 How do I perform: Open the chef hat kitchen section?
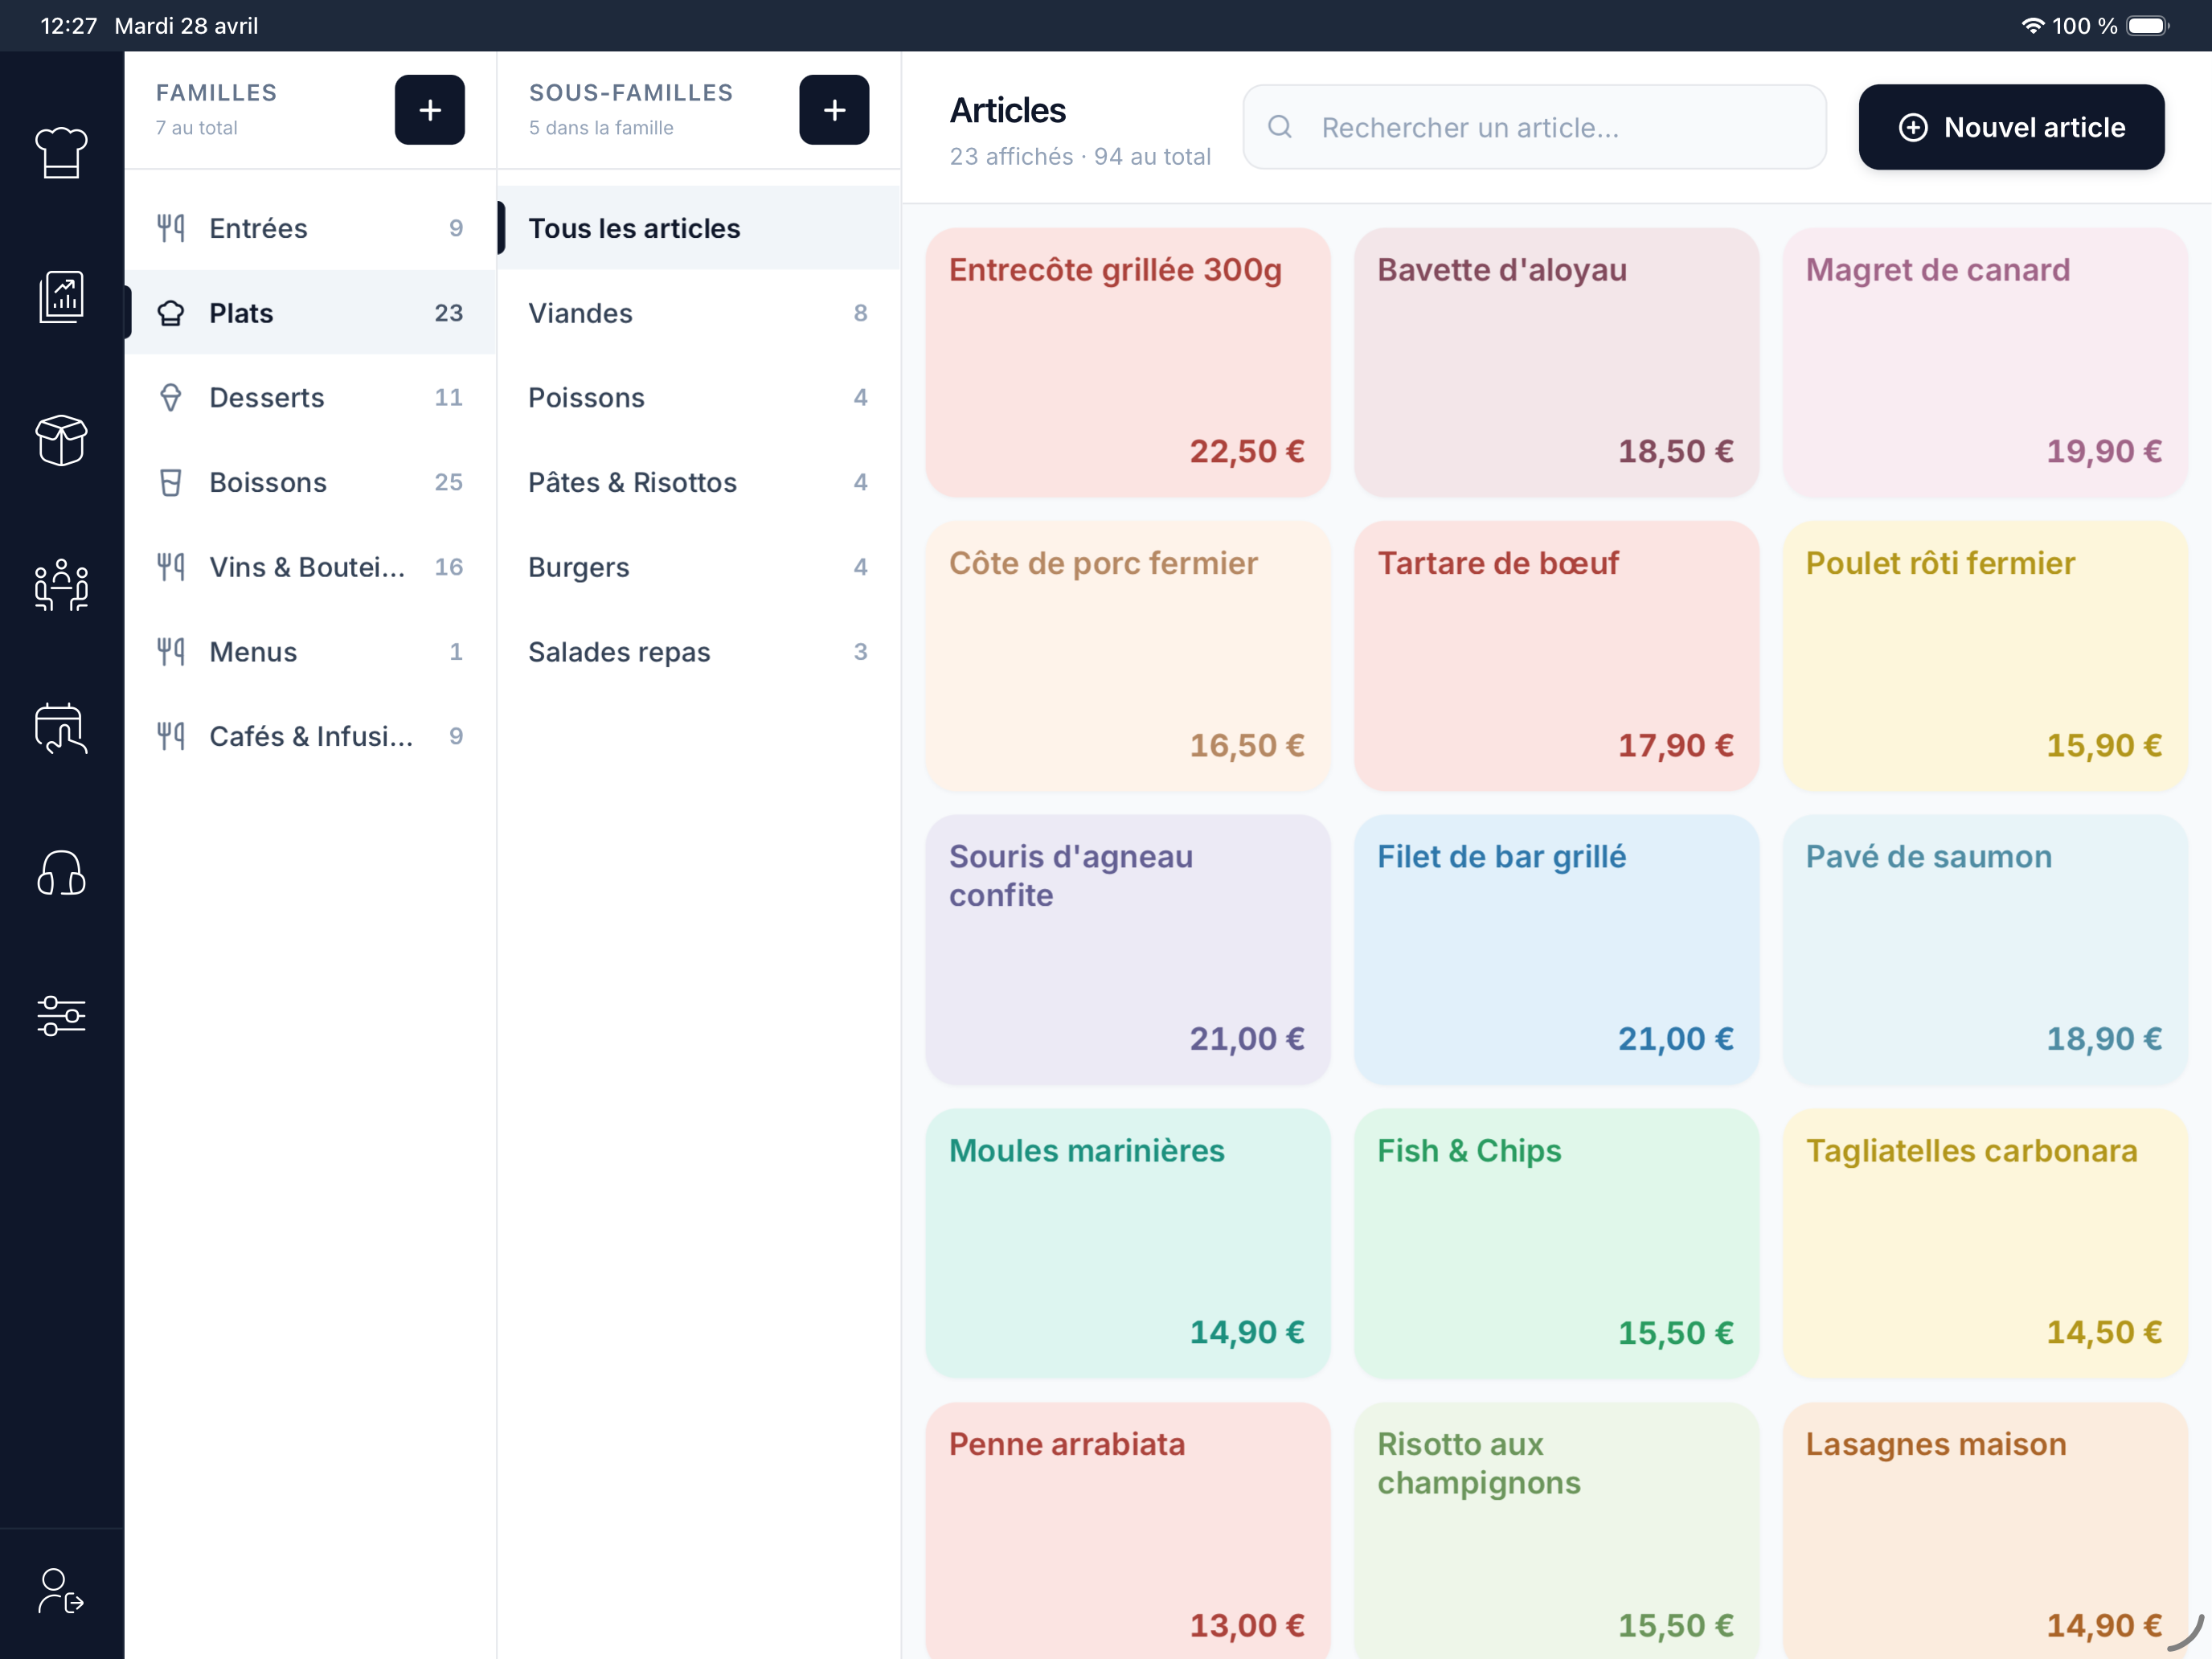click(x=61, y=153)
